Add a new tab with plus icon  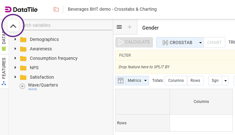pos(129,27)
